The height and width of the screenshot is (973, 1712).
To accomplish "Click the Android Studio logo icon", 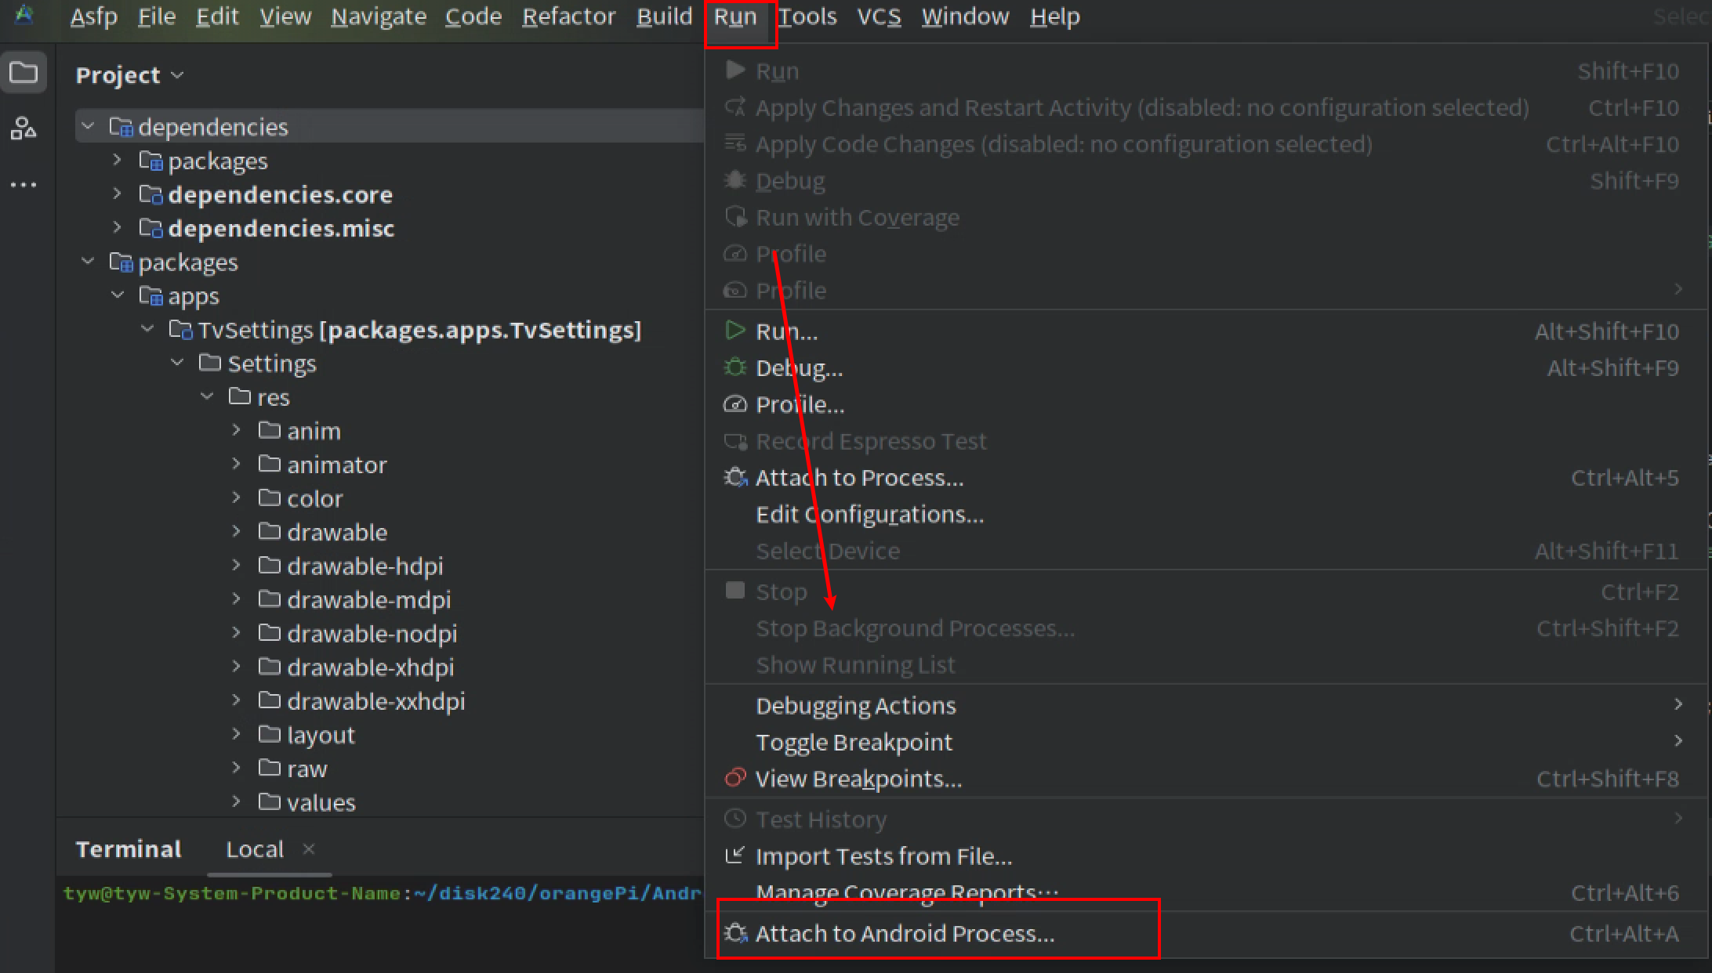I will pyautogui.click(x=24, y=15).
